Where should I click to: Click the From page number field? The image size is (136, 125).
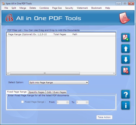tap(62, 102)
